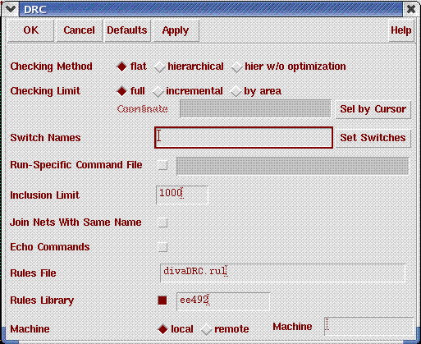This screenshot has width=421, height=344.
Task: Click the Apply button
Action: tap(176, 30)
